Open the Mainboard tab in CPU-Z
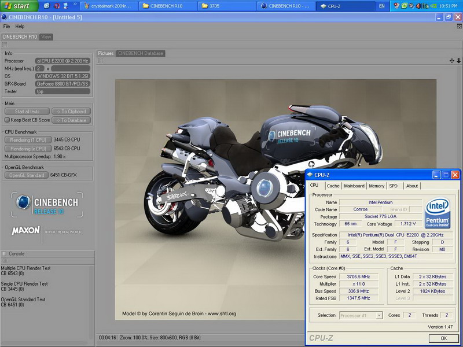This screenshot has height=347, width=463. click(354, 186)
